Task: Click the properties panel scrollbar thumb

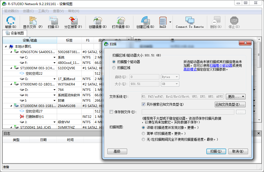Action: pyautogui.click(x=259, y=55)
